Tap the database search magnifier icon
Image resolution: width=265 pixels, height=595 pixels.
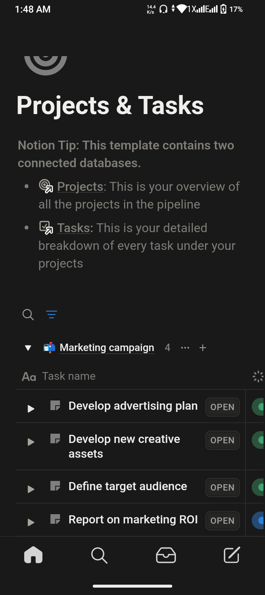[28, 314]
